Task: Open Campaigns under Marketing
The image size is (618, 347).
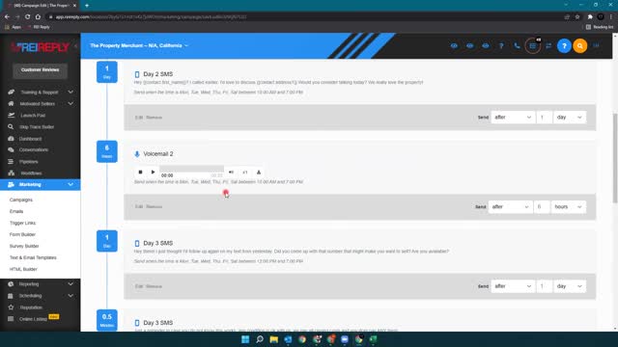Action: 21,200
